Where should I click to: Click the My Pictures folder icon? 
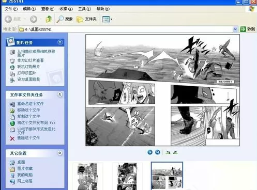click(x=12, y=169)
